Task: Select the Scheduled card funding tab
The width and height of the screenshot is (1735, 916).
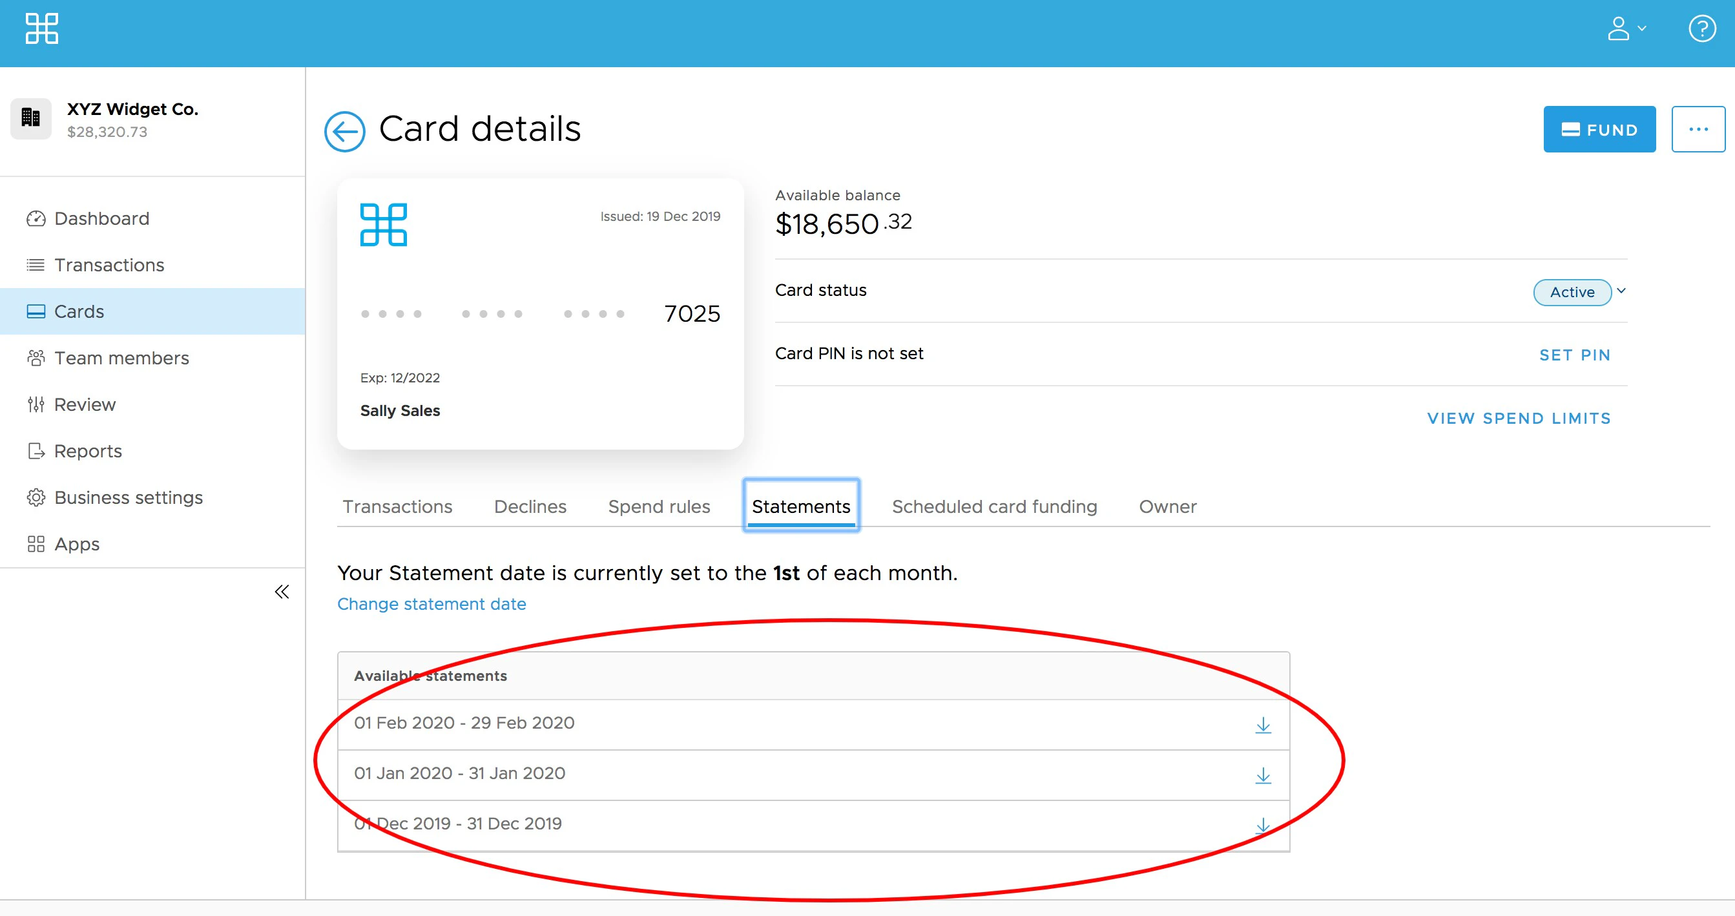Action: (x=994, y=506)
